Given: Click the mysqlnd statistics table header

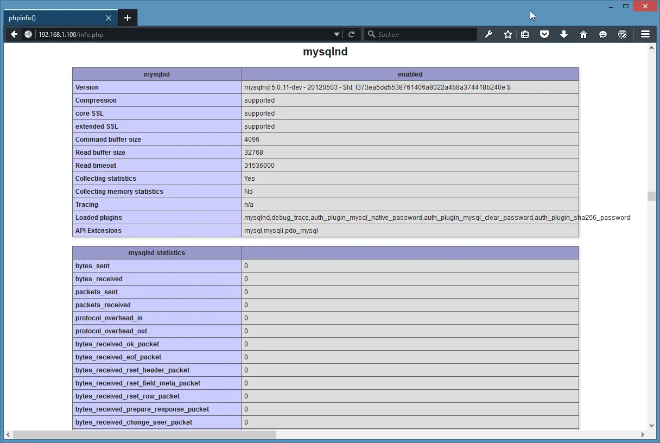Looking at the screenshot, I should coord(157,253).
